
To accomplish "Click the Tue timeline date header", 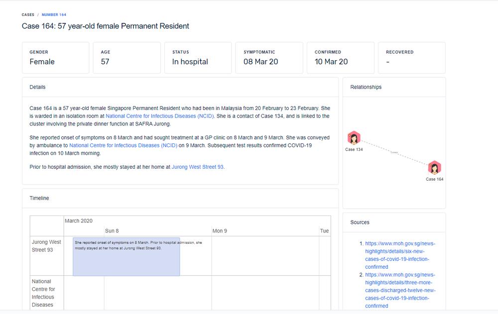I will 324,231.
